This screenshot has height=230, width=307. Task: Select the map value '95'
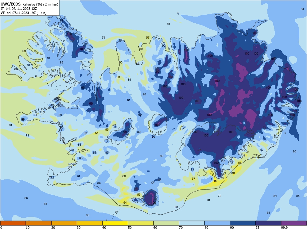[x=83, y=87]
